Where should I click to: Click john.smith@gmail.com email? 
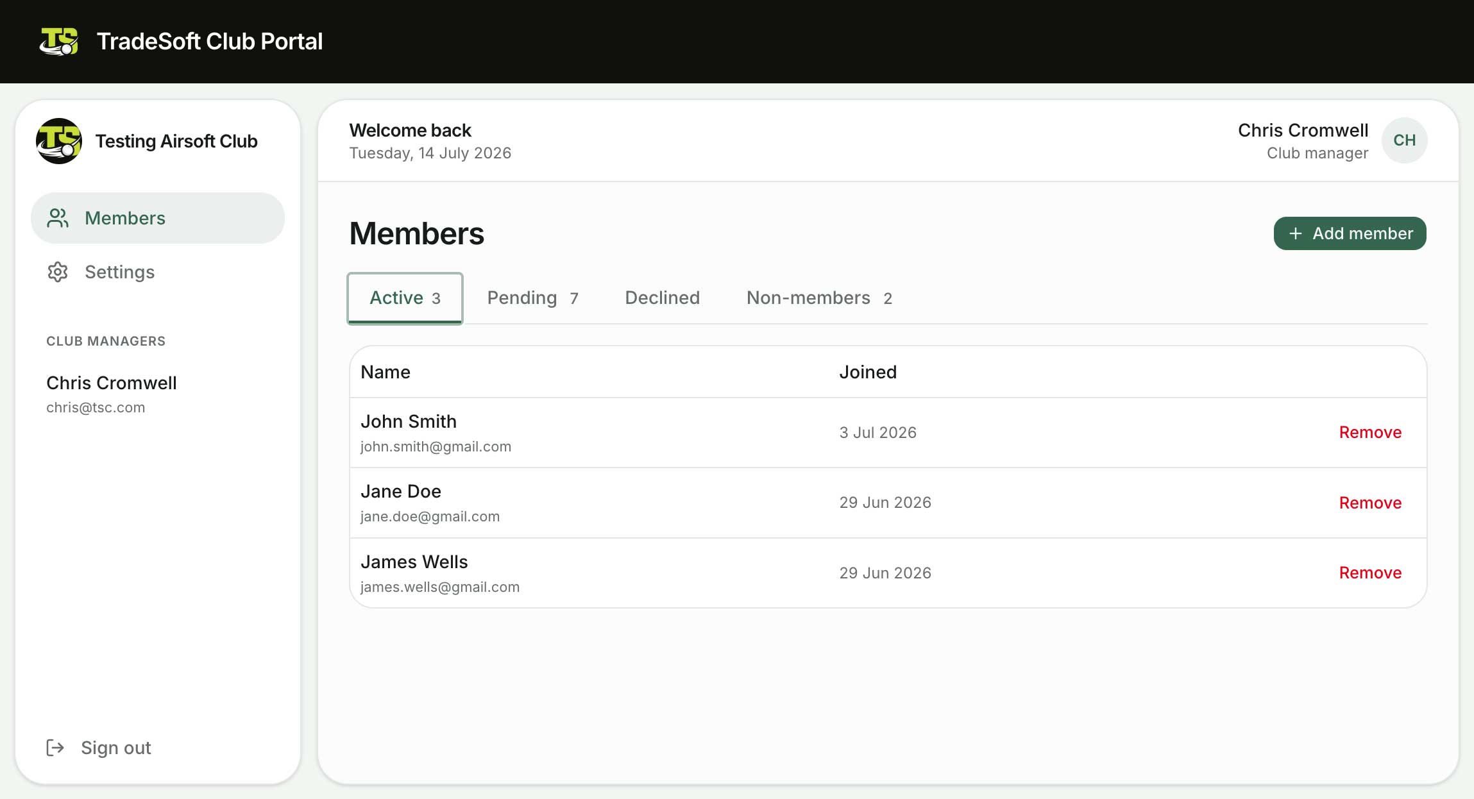coord(436,447)
